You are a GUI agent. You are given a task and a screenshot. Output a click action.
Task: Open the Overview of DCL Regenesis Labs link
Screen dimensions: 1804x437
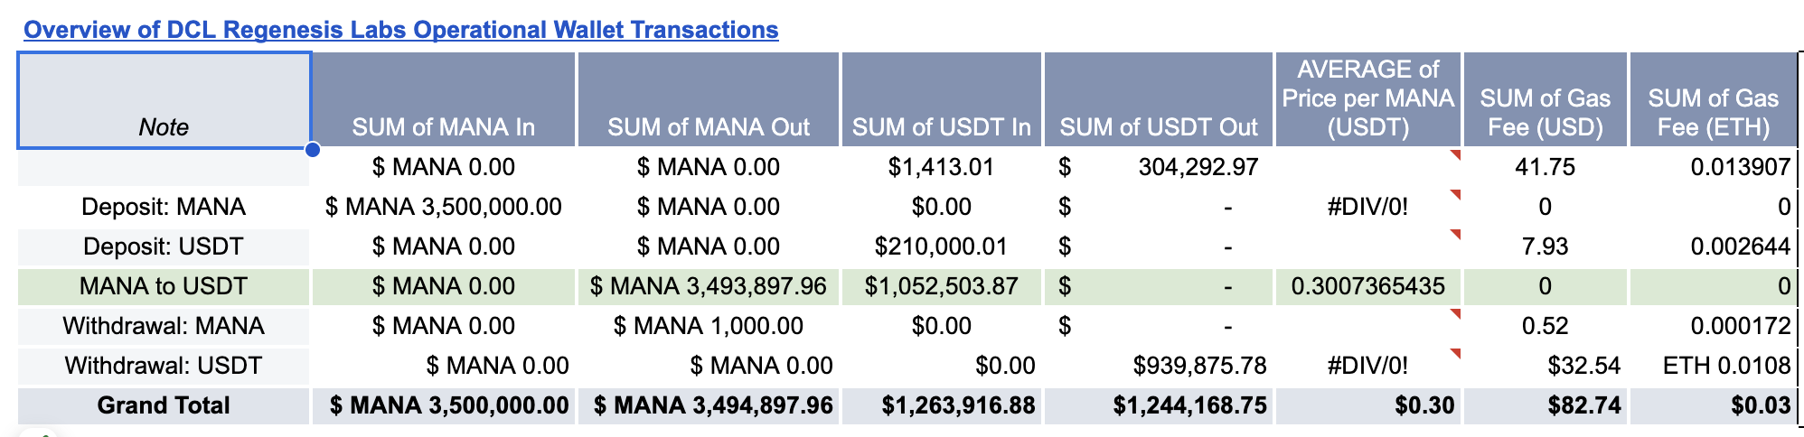coord(400,30)
